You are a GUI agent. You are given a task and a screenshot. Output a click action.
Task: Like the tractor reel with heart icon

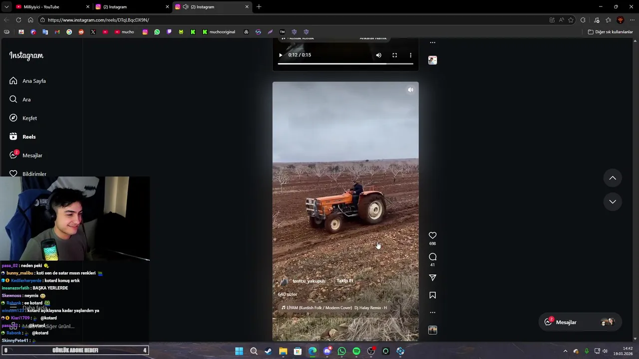[432, 235]
